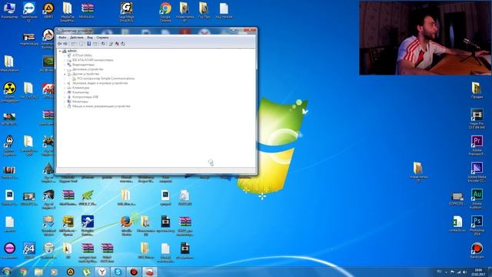Screen dimensions: 492x277
Task: Click the Uninstall device toolbar icon
Action: tap(117, 44)
